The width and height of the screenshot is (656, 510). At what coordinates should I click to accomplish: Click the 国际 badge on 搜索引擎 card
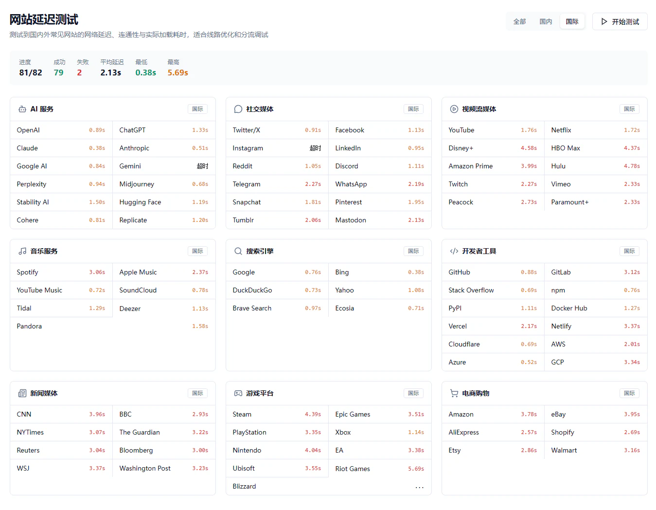413,251
